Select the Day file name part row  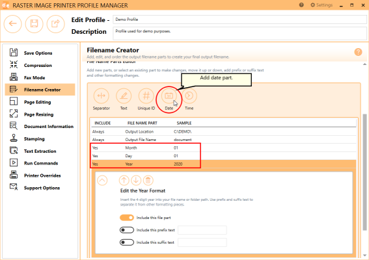[x=224, y=156]
